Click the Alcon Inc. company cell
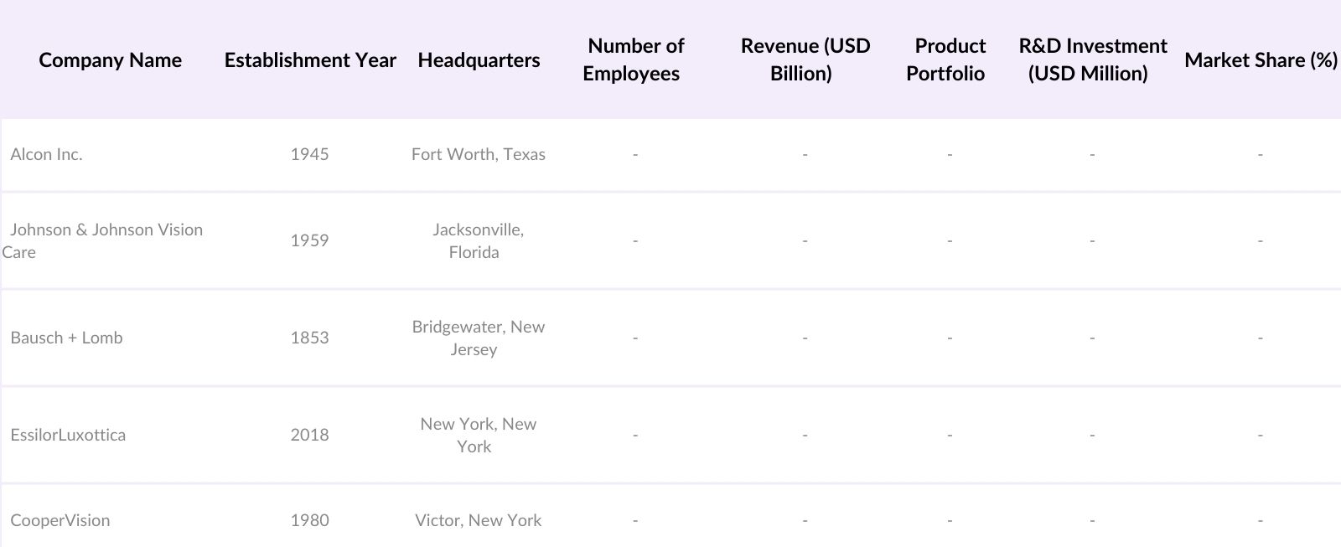 [x=46, y=154]
